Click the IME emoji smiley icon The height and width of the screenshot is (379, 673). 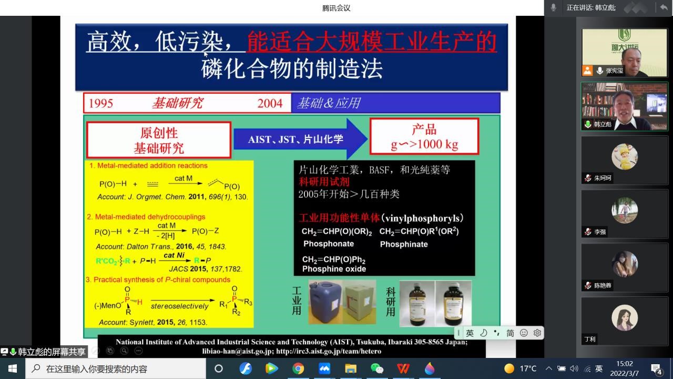click(524, 333)
